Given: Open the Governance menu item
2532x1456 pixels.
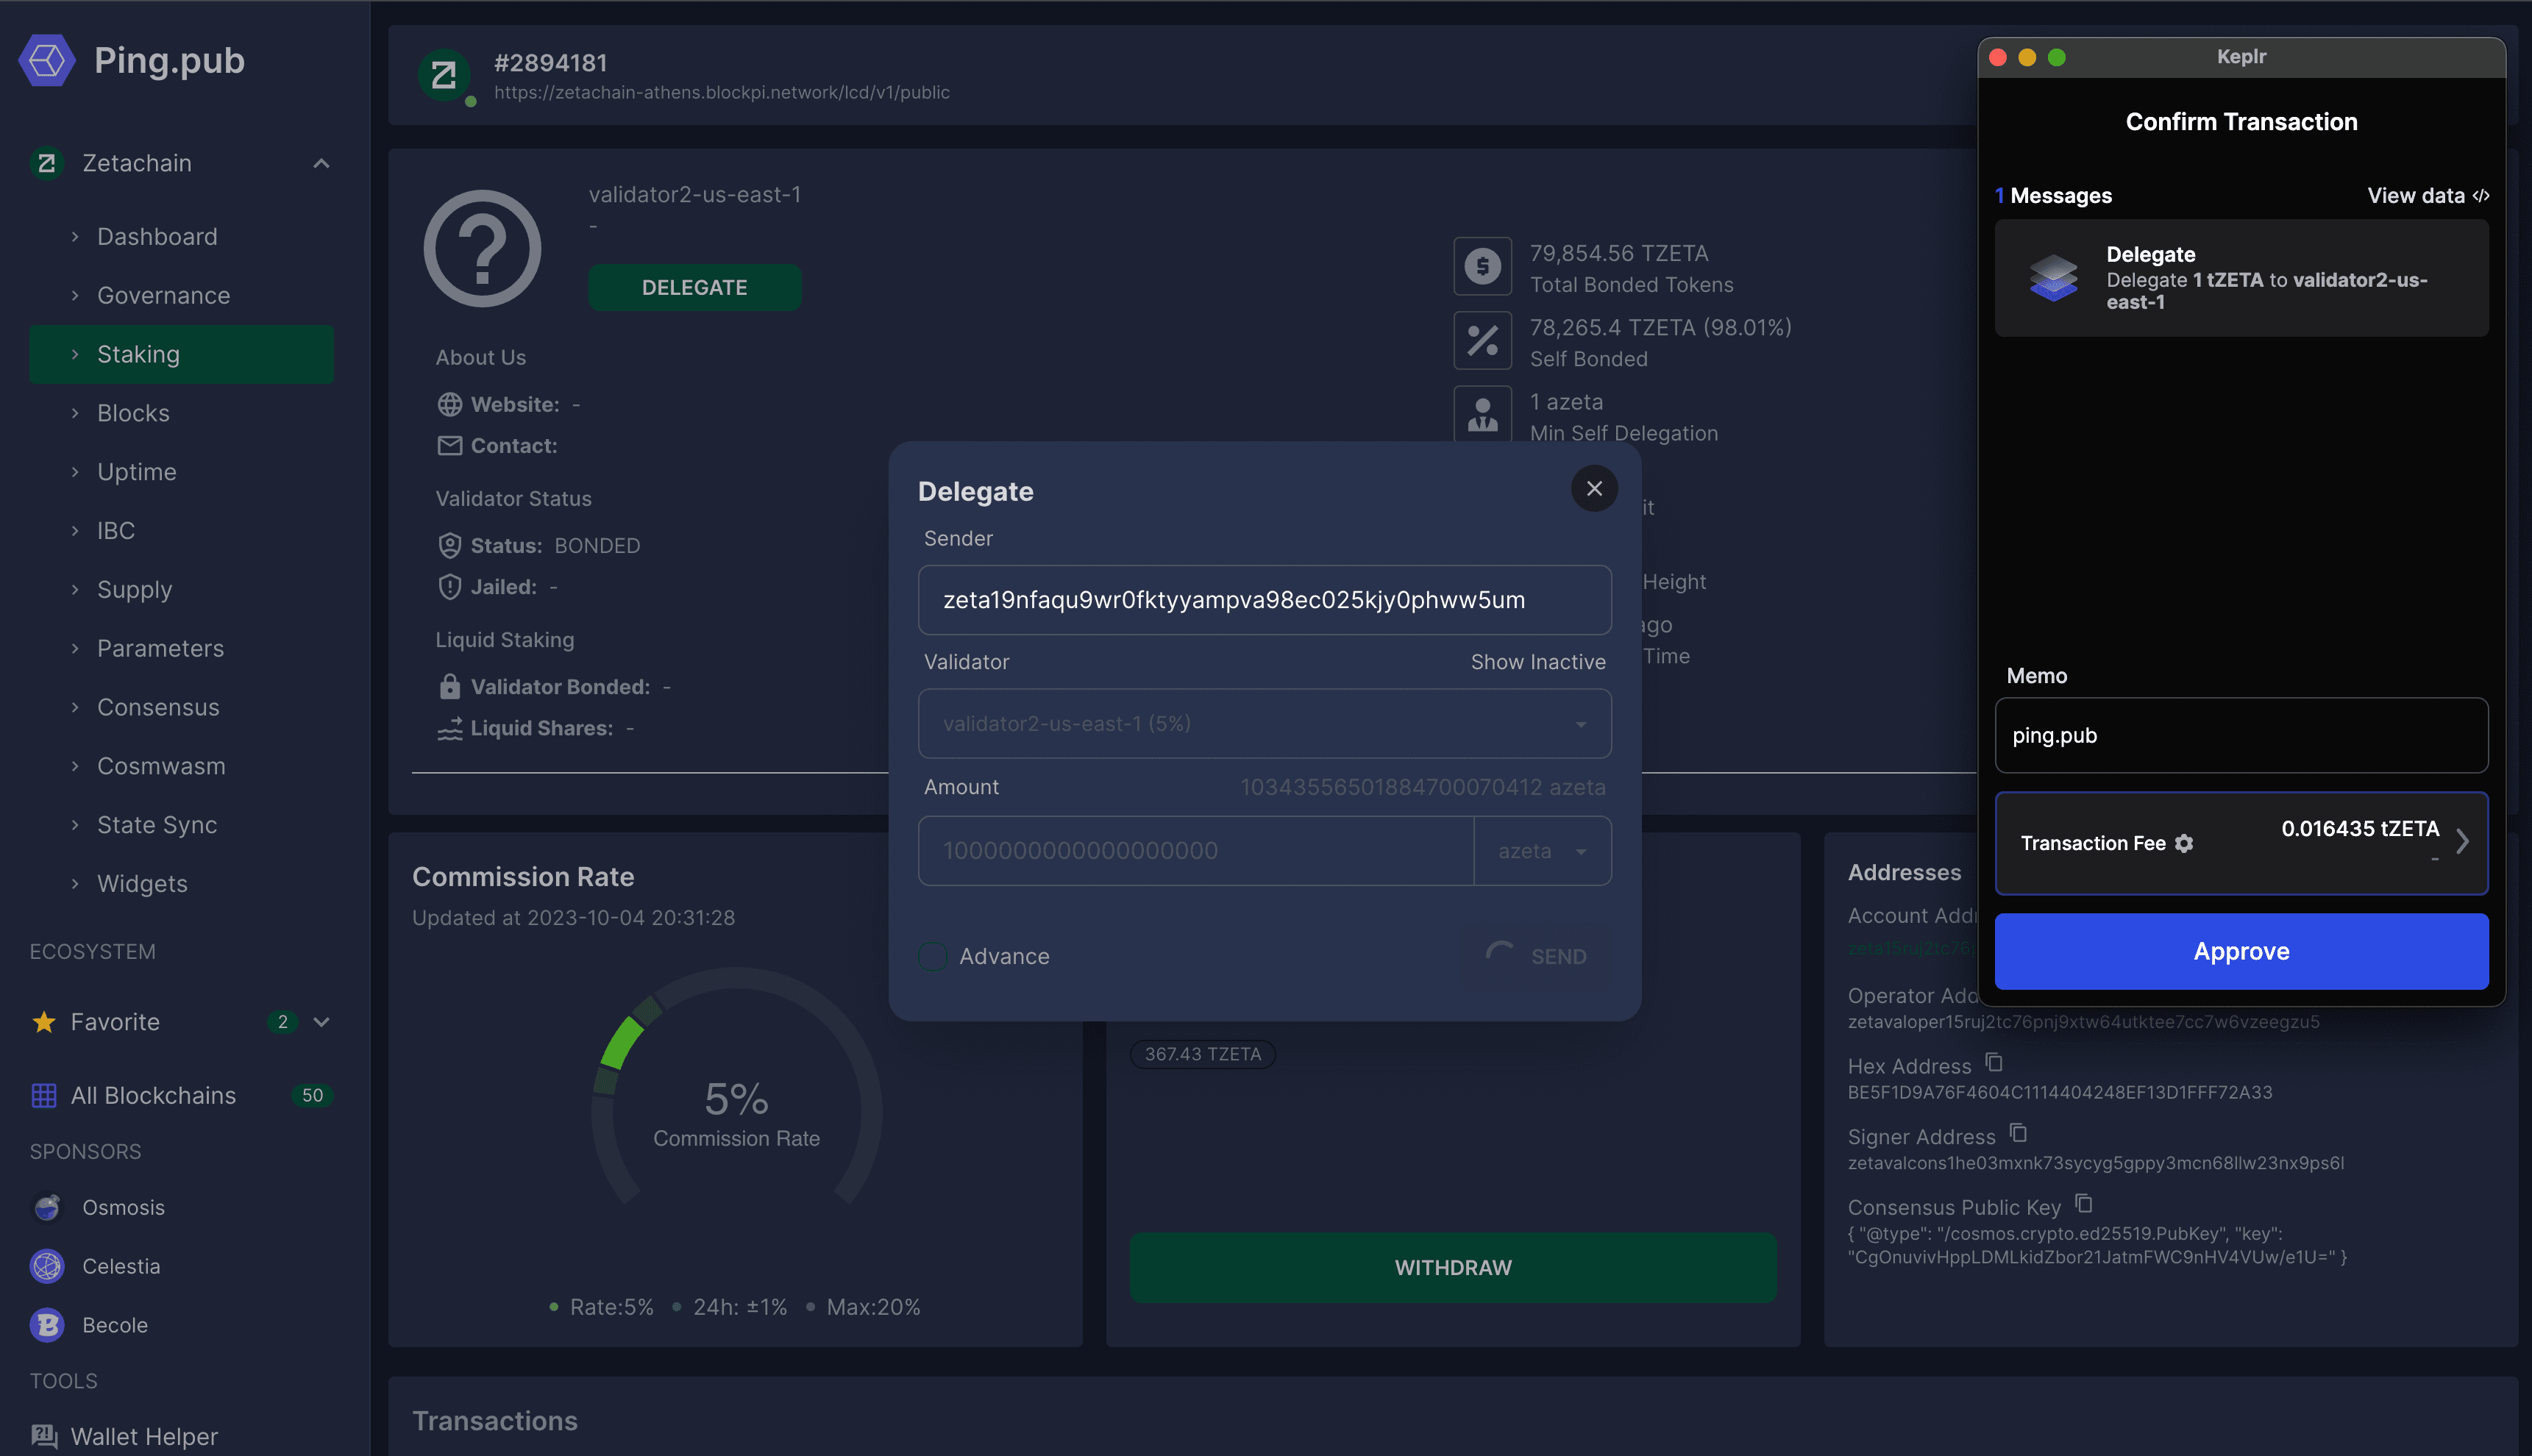Looking at the screenshot, I should (x=163, y=295).
